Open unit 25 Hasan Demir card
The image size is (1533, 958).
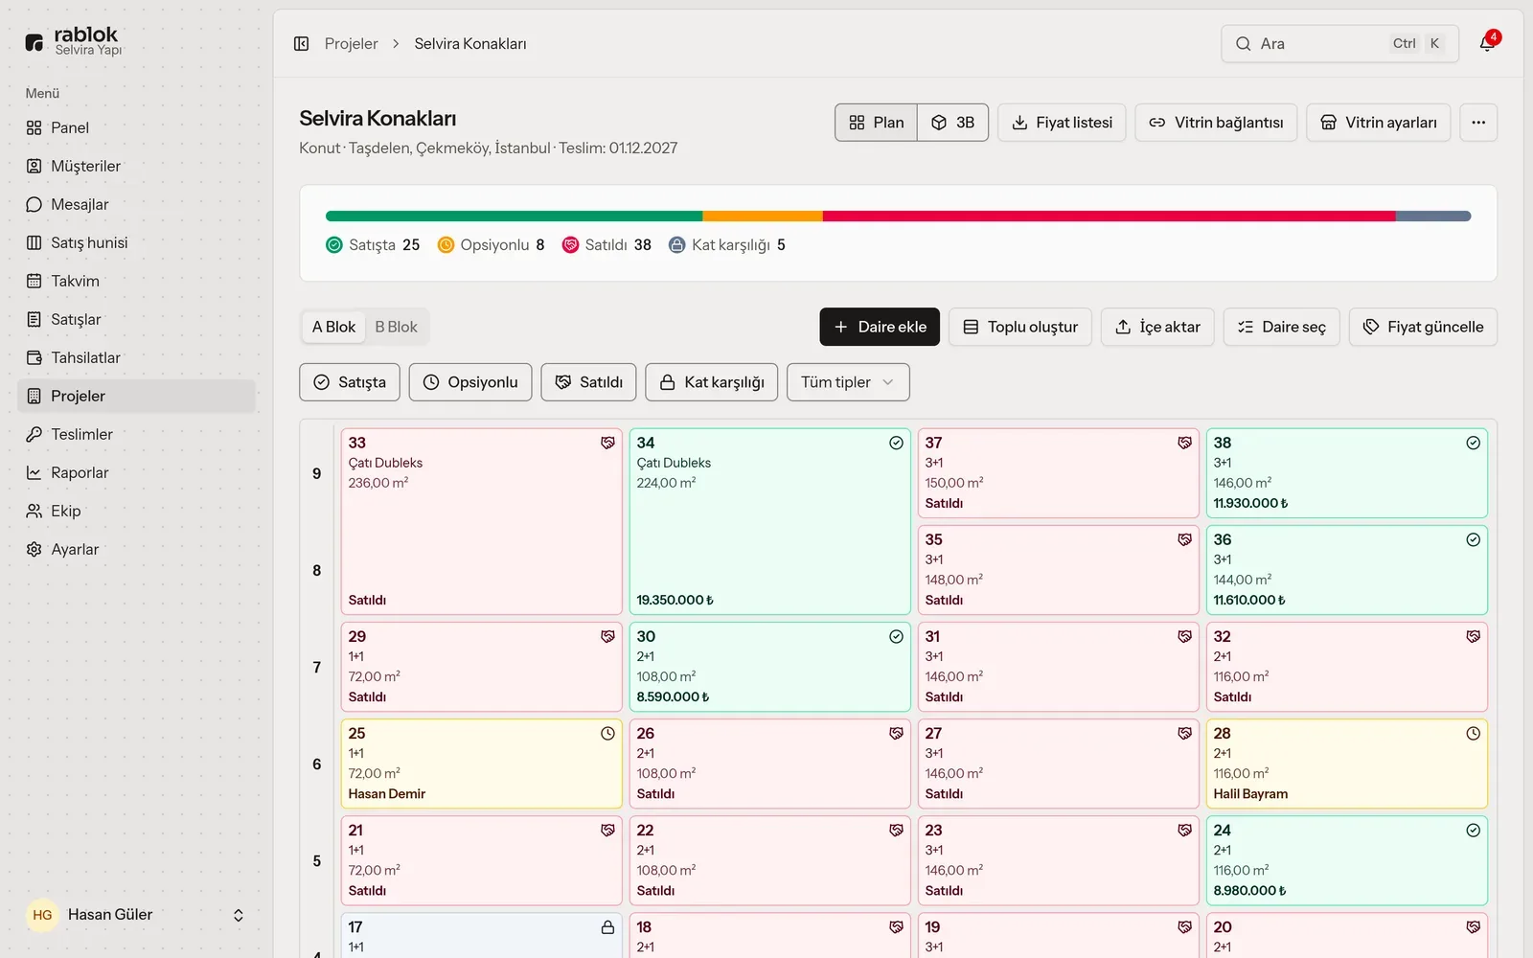(x=481, y=764)
